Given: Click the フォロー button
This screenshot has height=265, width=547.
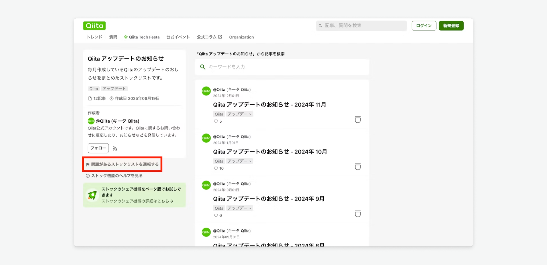Looking at the screenshot, I should tap(98, 148).
